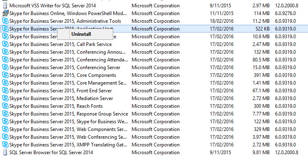The height and width of the screenshot is (157, 308).
Task: Click the Skype icon of the 10.9 MB entry
Action: pyautogui.click(x=5, y=37)
